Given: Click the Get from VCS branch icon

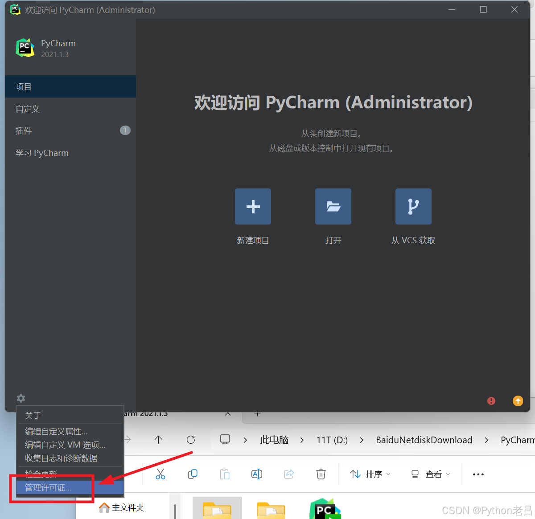Looking at the screenshot, I should (x=413, y=206).
